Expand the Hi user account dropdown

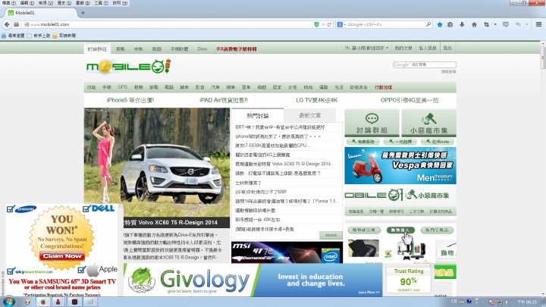(367, 48)
